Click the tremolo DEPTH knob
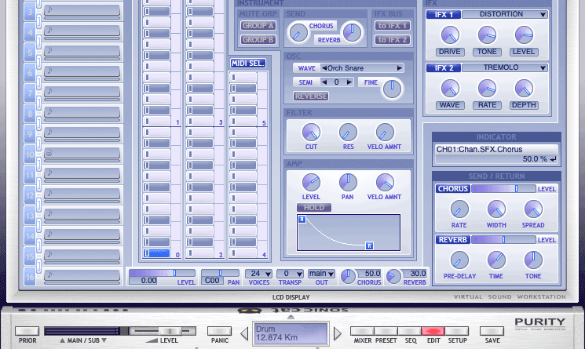Image resolution: width=585 pixels, height=349 pixels. coord(523,88)
